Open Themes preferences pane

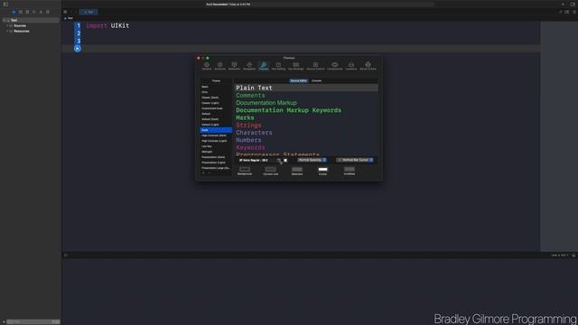click(x=264, y=66)
